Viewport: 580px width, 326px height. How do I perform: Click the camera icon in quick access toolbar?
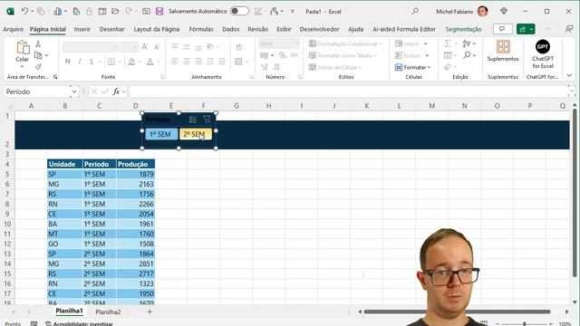tap(146, 12)
